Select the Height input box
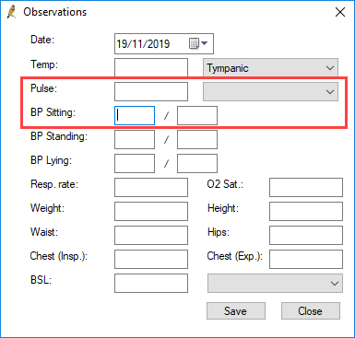This screenshot has width=355, height=338. point(306,211)
